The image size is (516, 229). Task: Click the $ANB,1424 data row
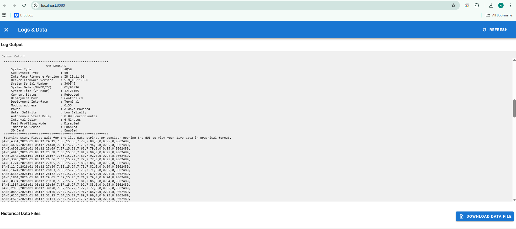click(x=66, y=170)
